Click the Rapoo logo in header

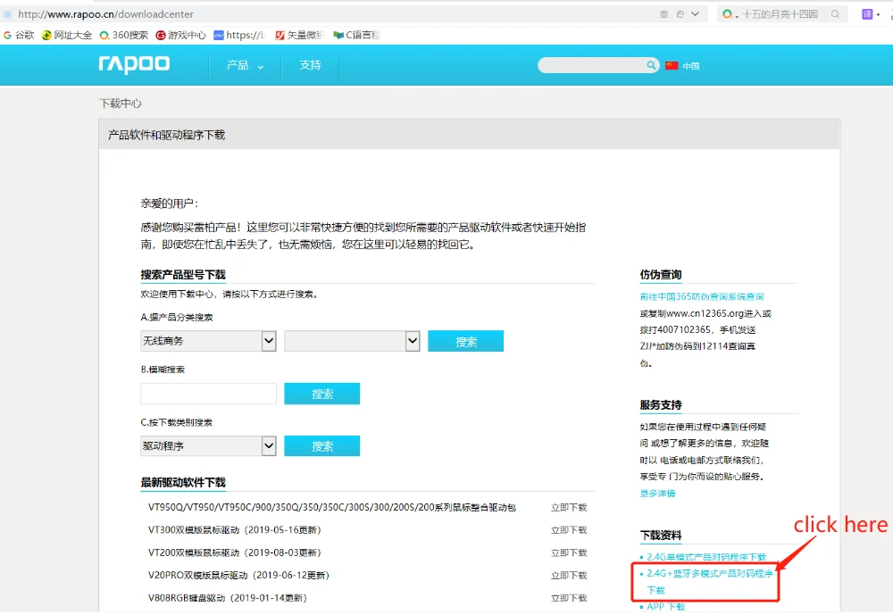pyautogui.click(x=134, y=64)
